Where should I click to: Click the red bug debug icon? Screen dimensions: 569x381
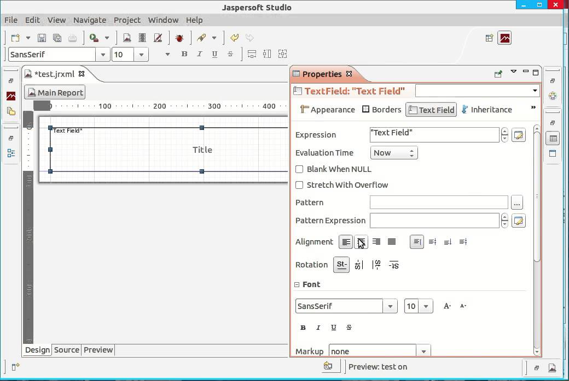click(x=179, y=38)
